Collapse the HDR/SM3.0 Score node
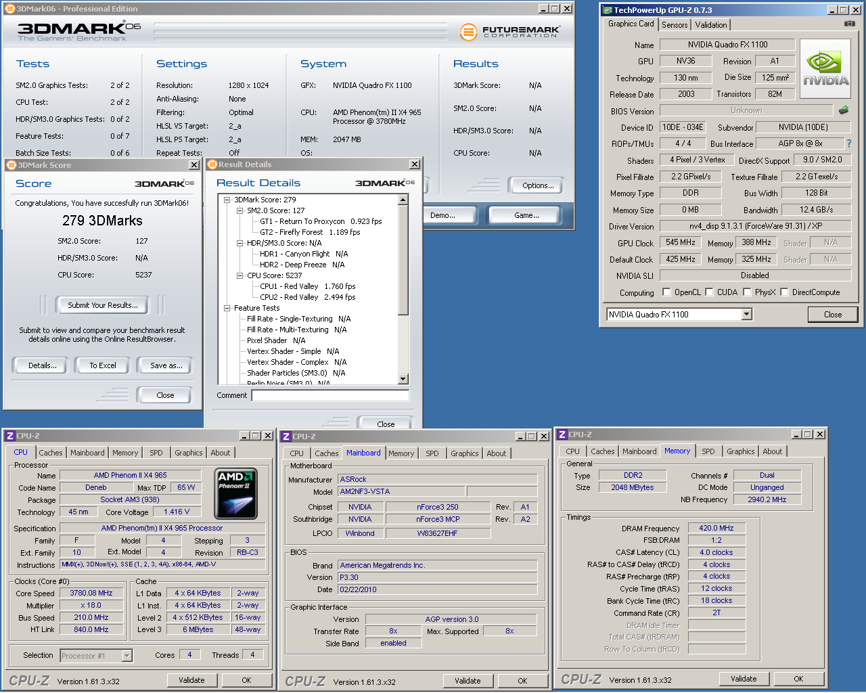Screen dimensions: 866x693 click(x=240, y=243)
